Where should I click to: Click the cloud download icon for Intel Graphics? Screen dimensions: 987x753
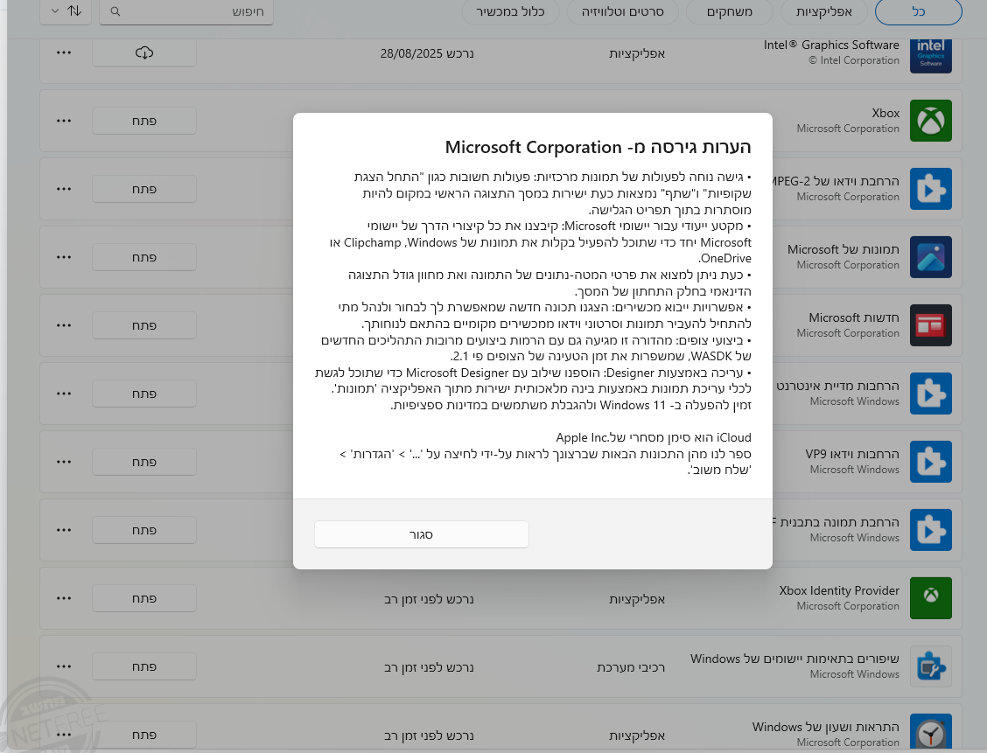coord(144,53)
